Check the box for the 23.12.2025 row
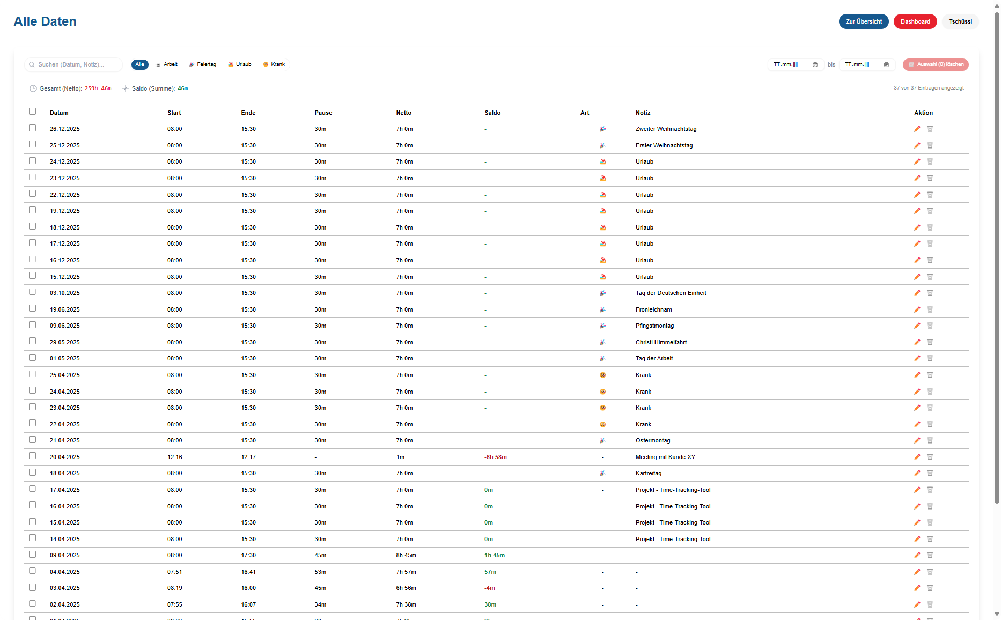This screenshot has height=620, width=1001. (32, 177)
